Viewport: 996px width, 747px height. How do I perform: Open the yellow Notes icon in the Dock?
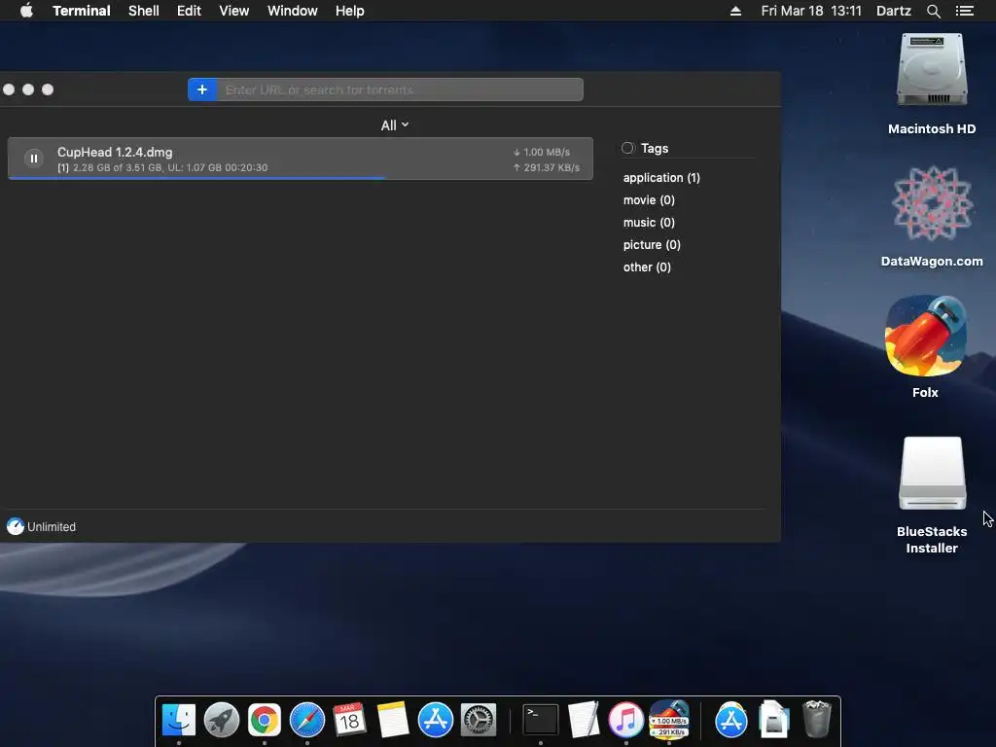[393, 721]
